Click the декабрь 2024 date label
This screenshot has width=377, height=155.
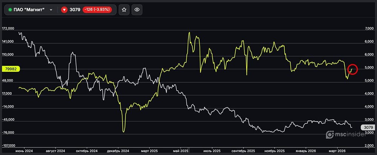coord(118,151)
